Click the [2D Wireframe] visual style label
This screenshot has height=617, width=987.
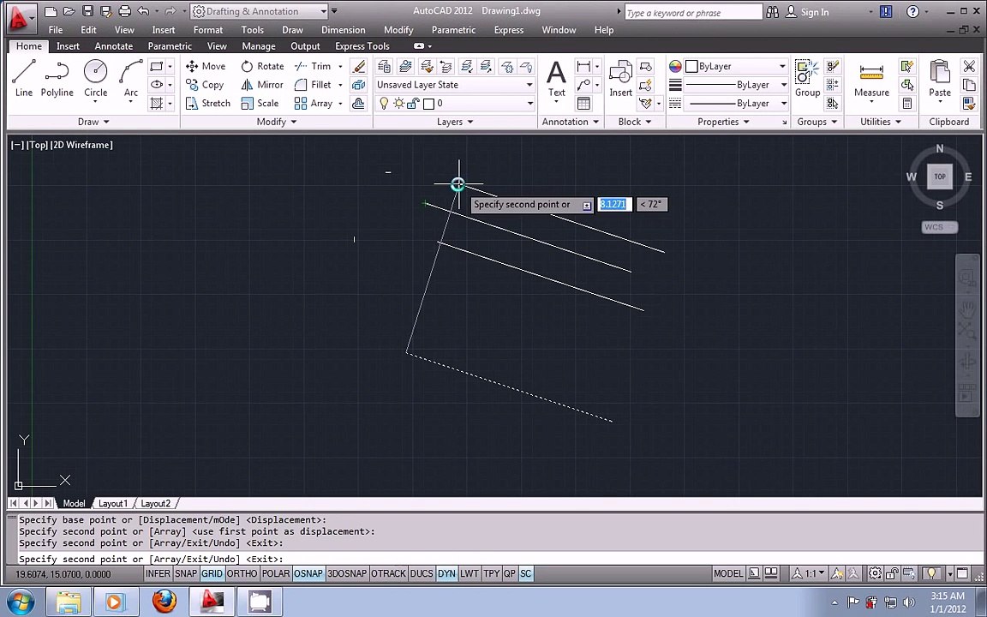pos(81,145)
